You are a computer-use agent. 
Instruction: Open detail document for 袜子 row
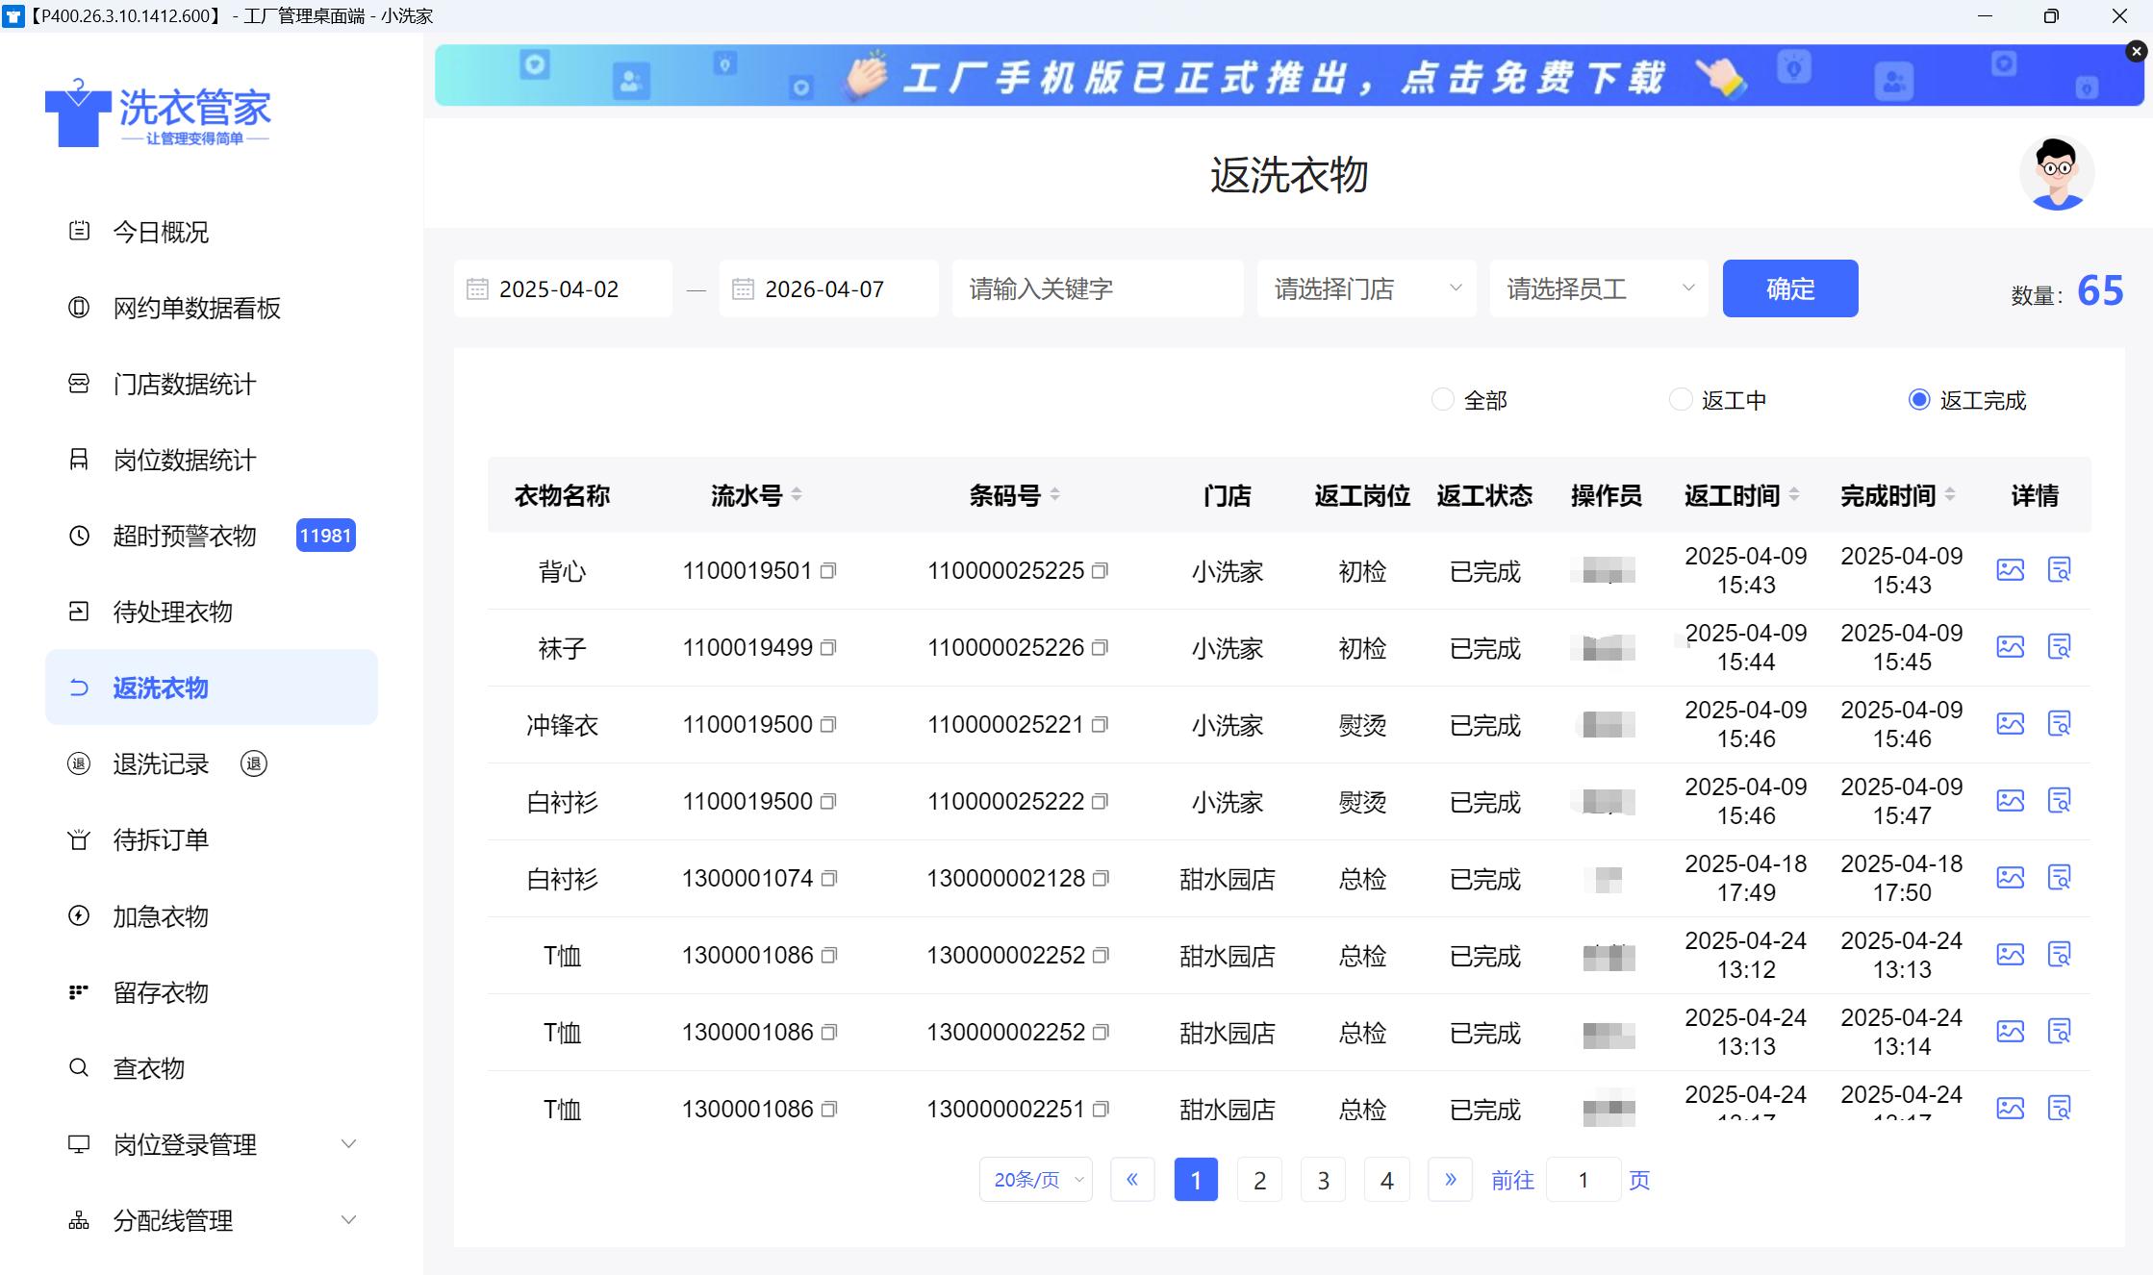(2060, 647)
